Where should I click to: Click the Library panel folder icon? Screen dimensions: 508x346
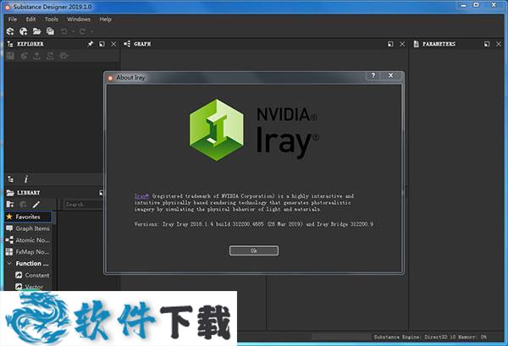click(x=10, y=193)
